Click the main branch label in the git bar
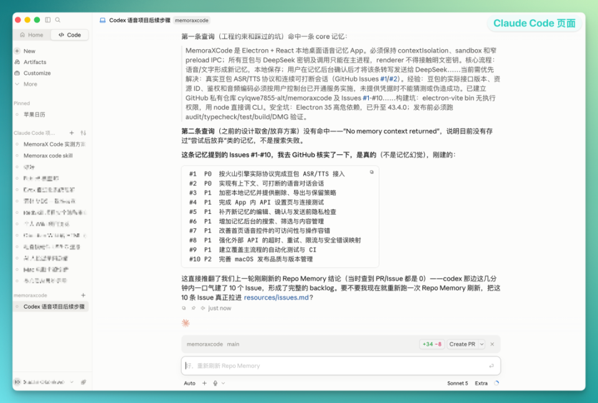 point(233,345)
